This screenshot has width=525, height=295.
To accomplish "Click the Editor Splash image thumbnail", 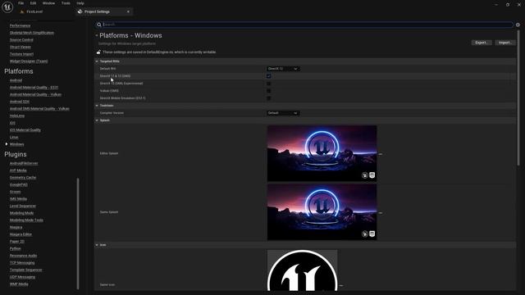I will pyautogui.click(x=322, y=153).
